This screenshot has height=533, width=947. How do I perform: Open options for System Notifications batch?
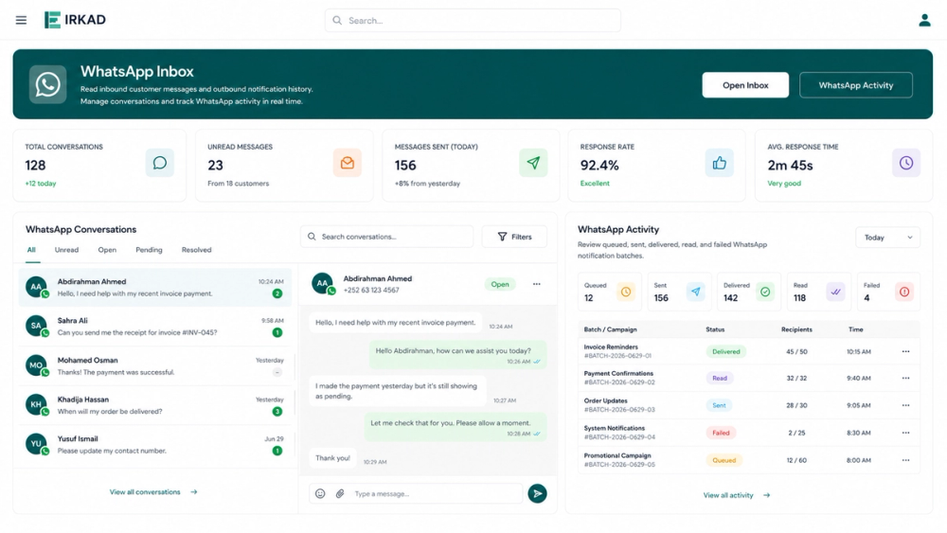point(905,433)
